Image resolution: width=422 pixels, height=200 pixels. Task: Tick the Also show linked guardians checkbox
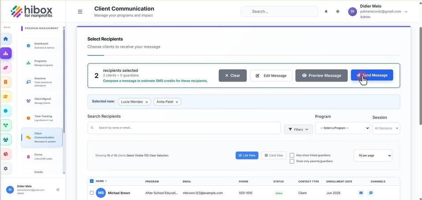(x=292, y=155)
